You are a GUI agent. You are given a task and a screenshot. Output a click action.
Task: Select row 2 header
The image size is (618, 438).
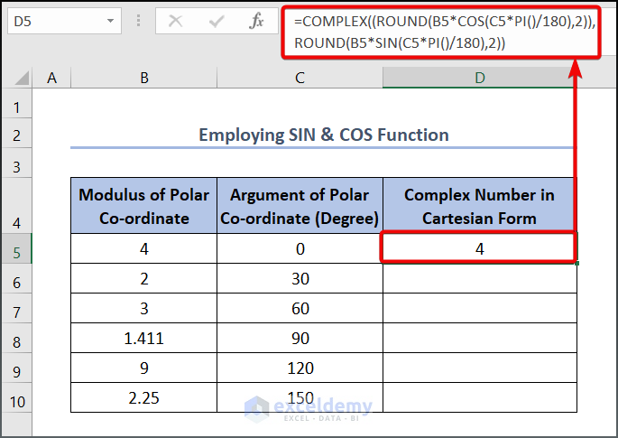[x=16, y=135]
